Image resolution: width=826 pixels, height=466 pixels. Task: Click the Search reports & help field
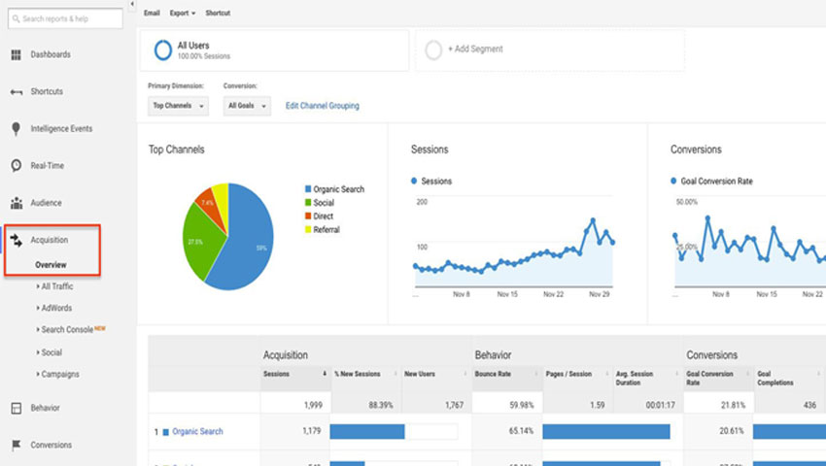64,18
